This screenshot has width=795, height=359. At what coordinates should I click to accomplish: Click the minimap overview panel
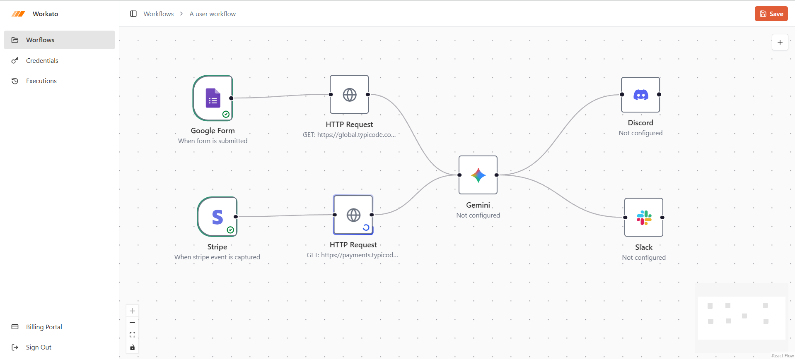(x=741, y=318)
